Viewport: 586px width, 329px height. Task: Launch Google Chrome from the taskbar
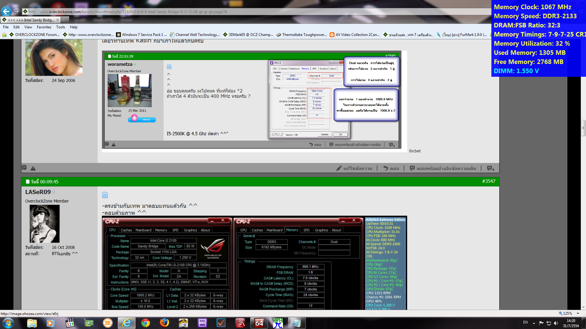click(x=146, y=323)
